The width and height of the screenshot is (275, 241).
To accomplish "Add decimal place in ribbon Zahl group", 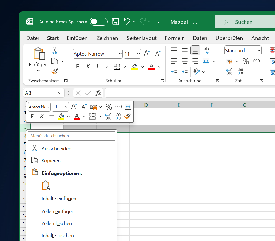I will pos(229,71).
